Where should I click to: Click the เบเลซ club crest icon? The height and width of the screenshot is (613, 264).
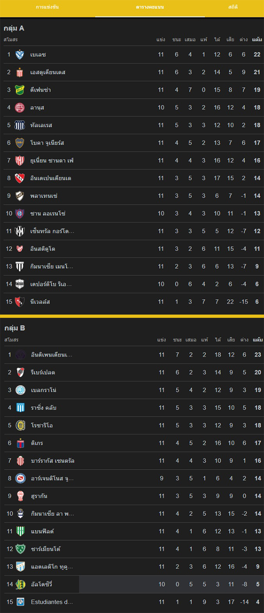tap(20, 55)
